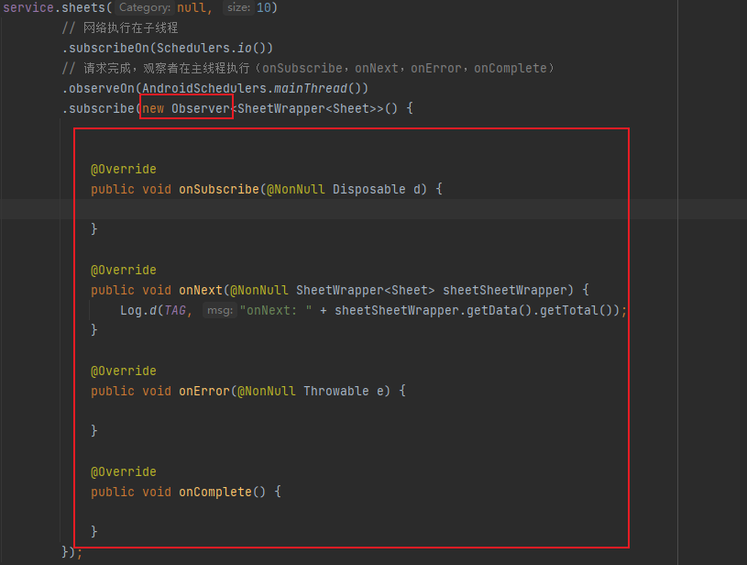Place cursor on highlighted empty line in onSubscribe
747x565 pixels.
275,209
